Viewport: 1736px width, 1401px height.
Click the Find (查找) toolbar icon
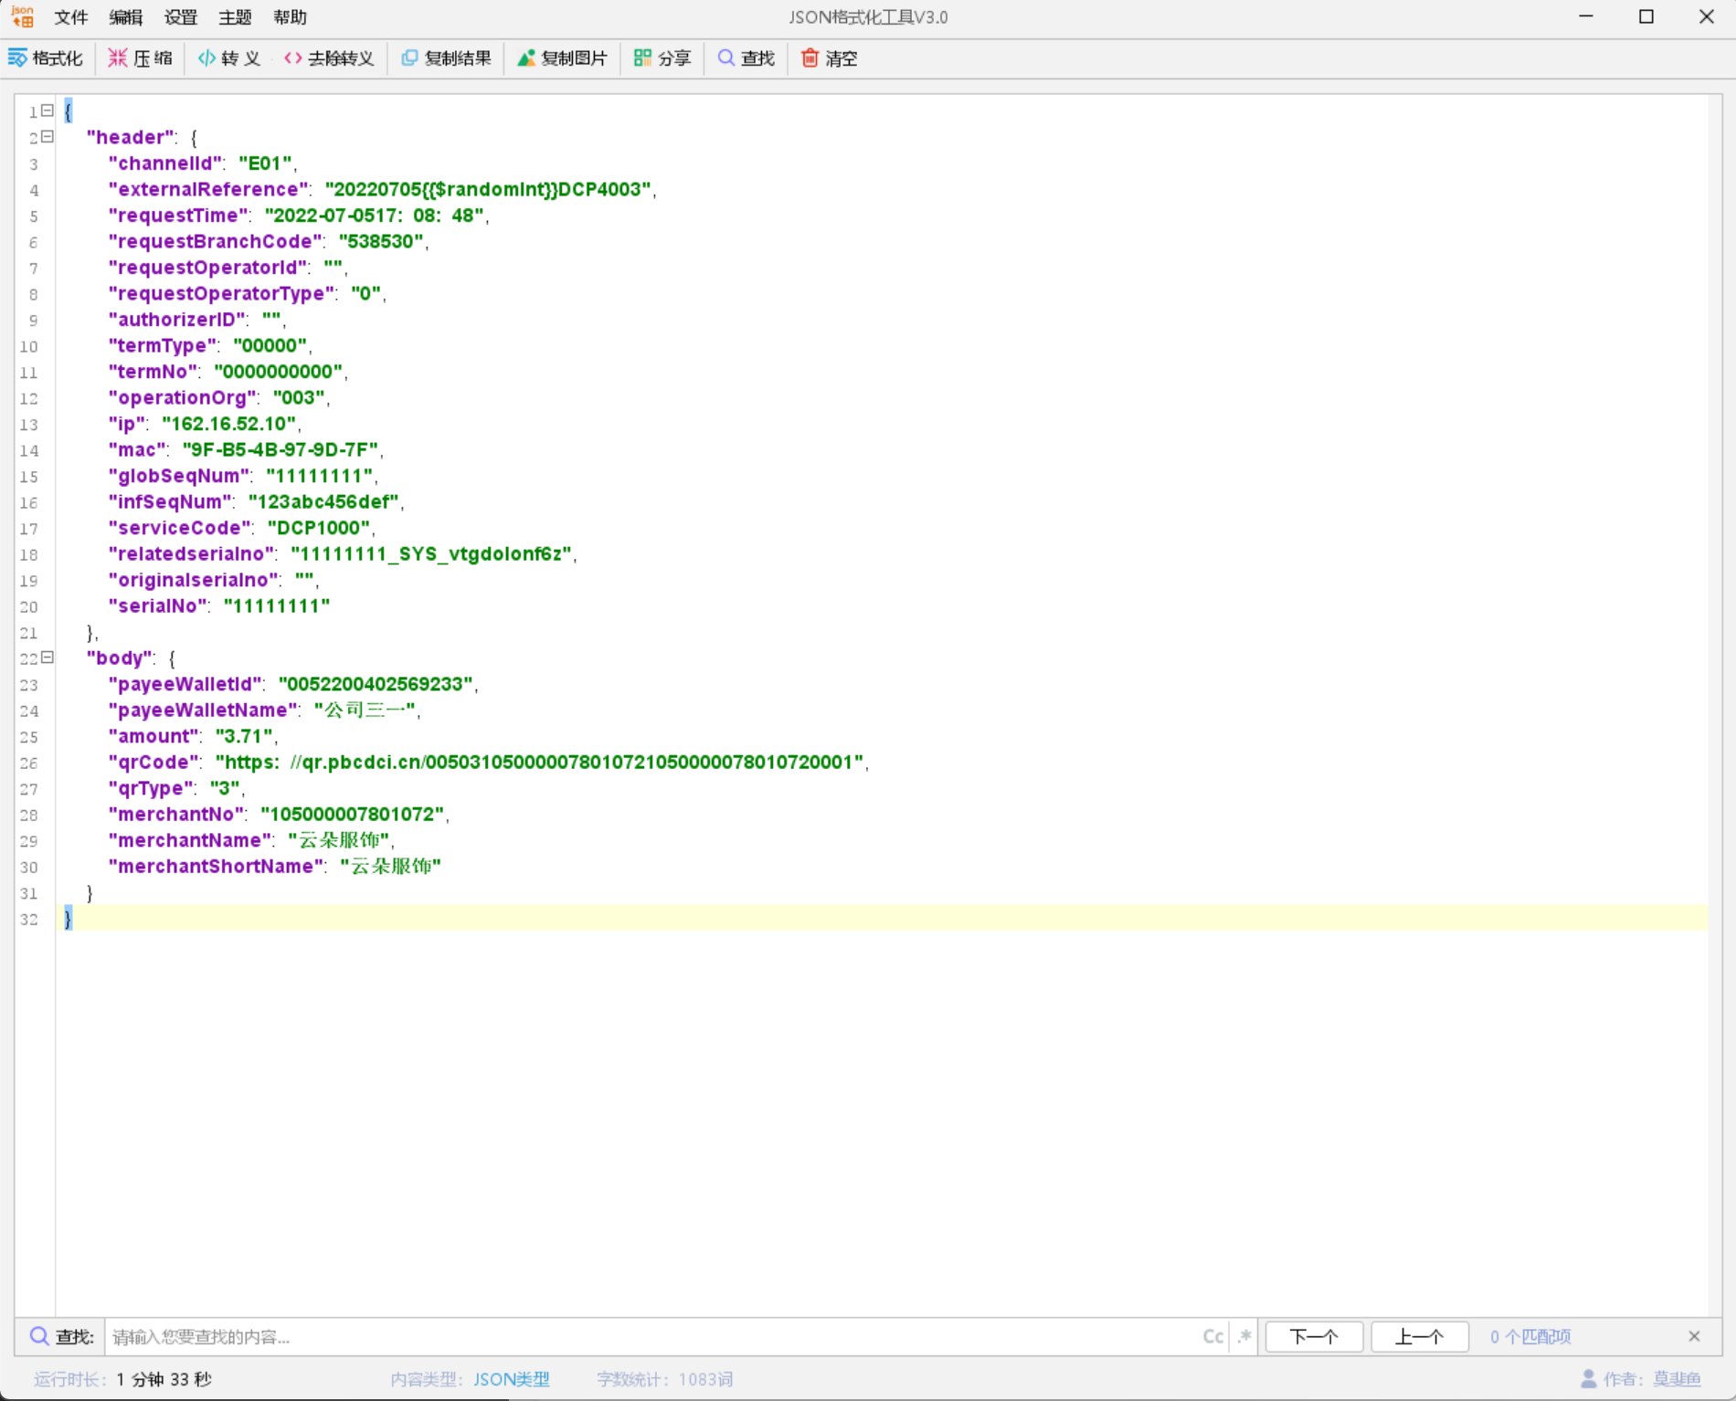[x=726, y=58]
